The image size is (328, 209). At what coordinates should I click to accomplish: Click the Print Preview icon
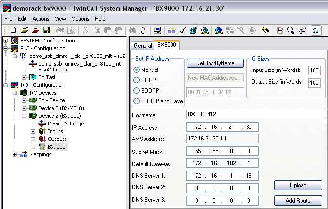click(x=71, y=30)
